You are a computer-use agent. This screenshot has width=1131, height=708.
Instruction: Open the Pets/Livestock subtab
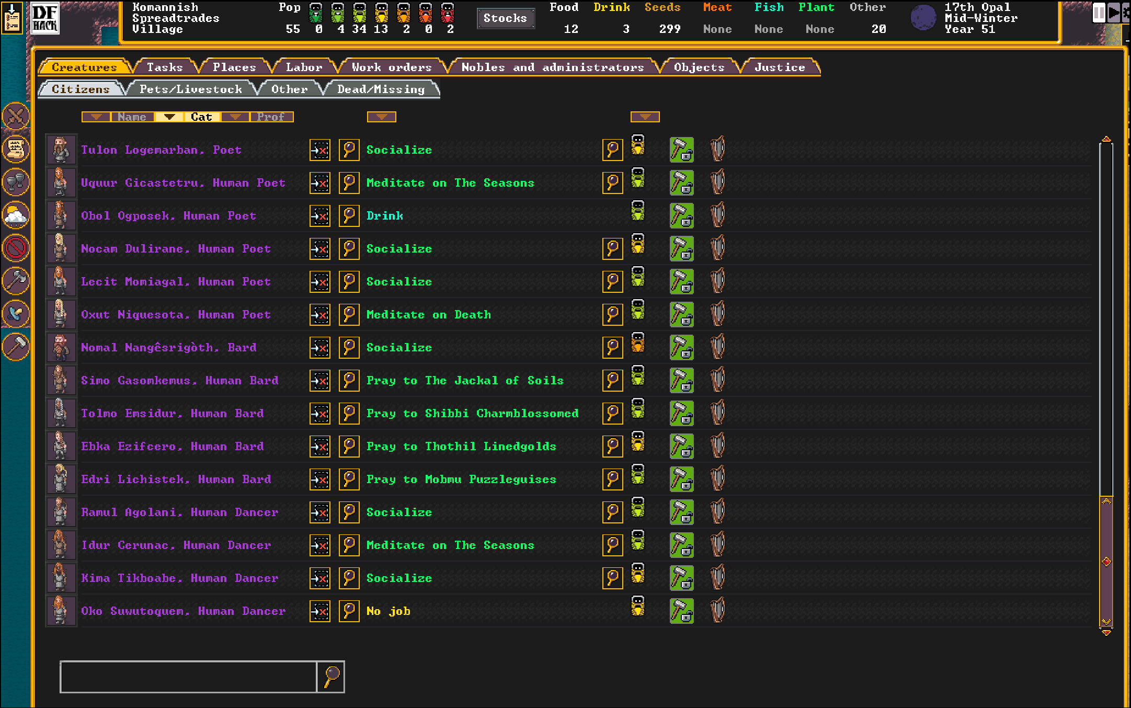190,89
